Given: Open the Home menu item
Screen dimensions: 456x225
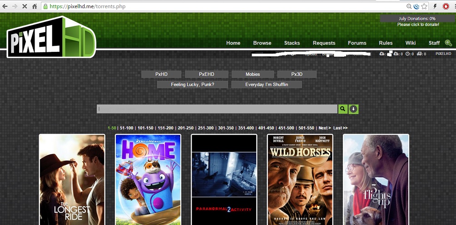Looking at the screenshot, I should point(233,43).
